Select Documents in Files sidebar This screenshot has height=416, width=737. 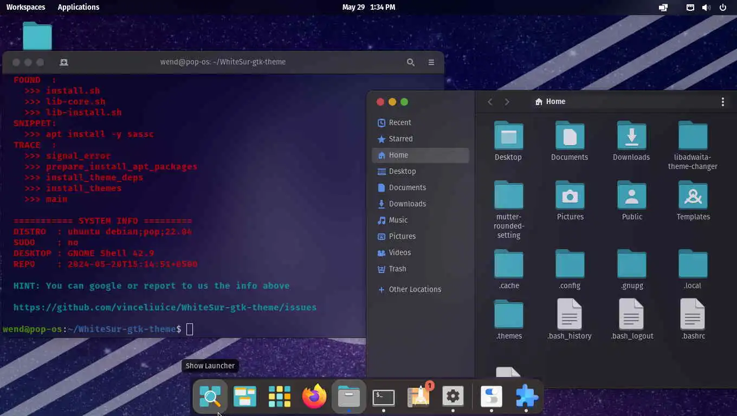point(421,188)
